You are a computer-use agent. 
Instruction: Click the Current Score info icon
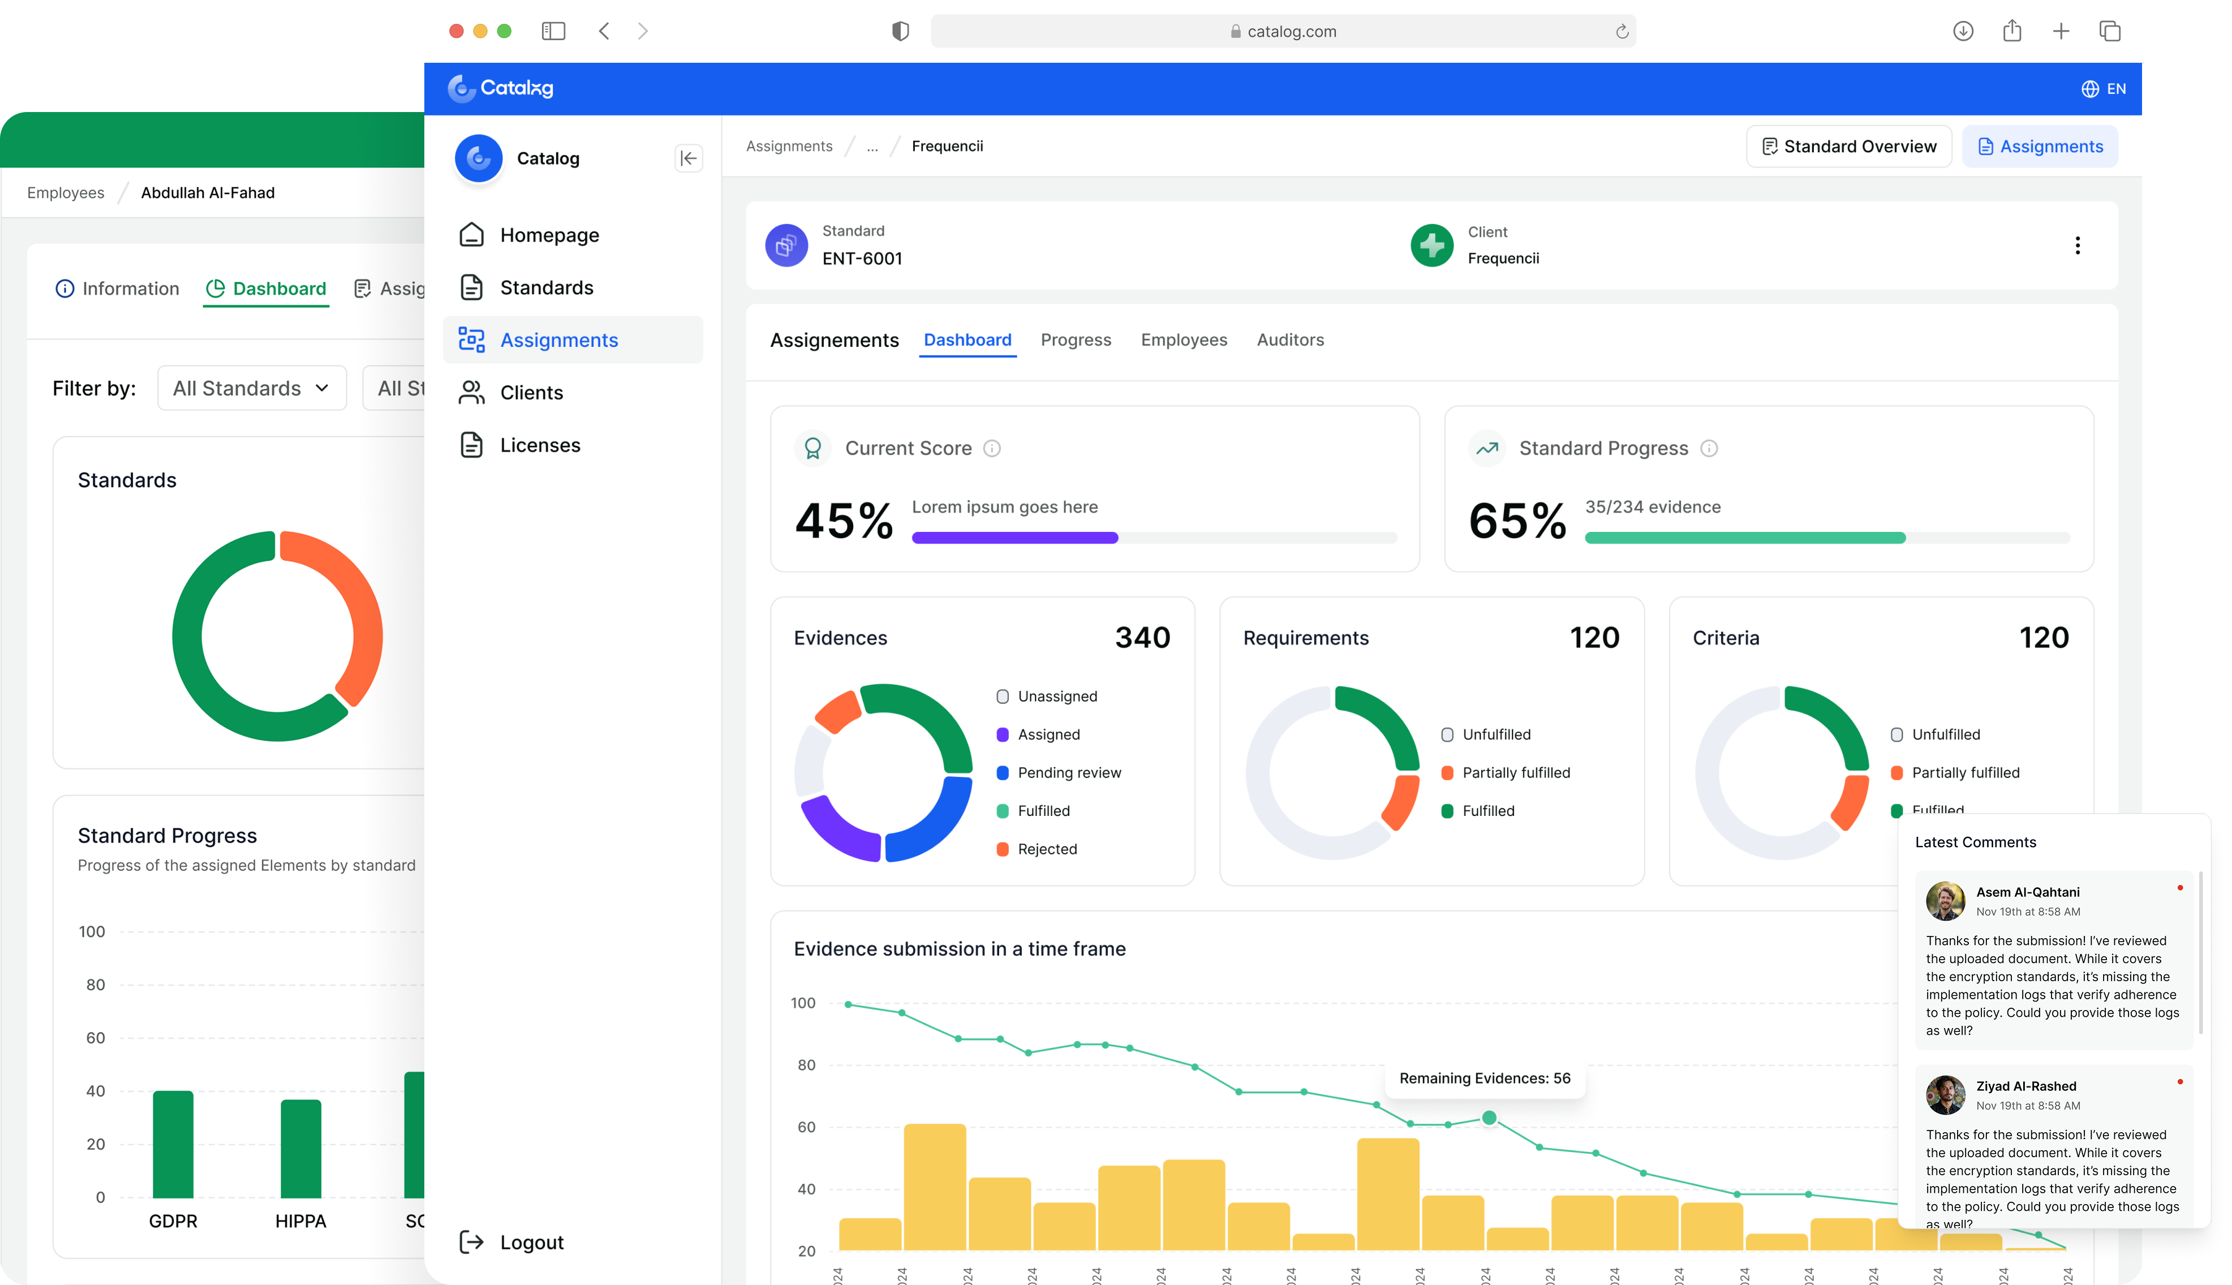(992, 448)
